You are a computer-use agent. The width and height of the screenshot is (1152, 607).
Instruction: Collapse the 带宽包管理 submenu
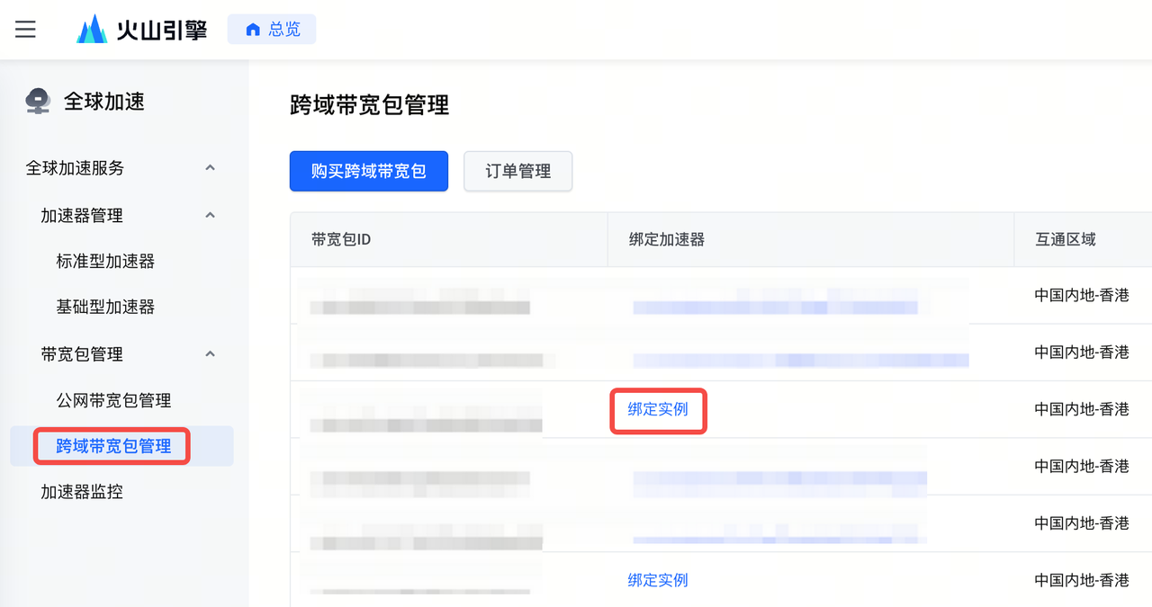(x=210, y=354)
